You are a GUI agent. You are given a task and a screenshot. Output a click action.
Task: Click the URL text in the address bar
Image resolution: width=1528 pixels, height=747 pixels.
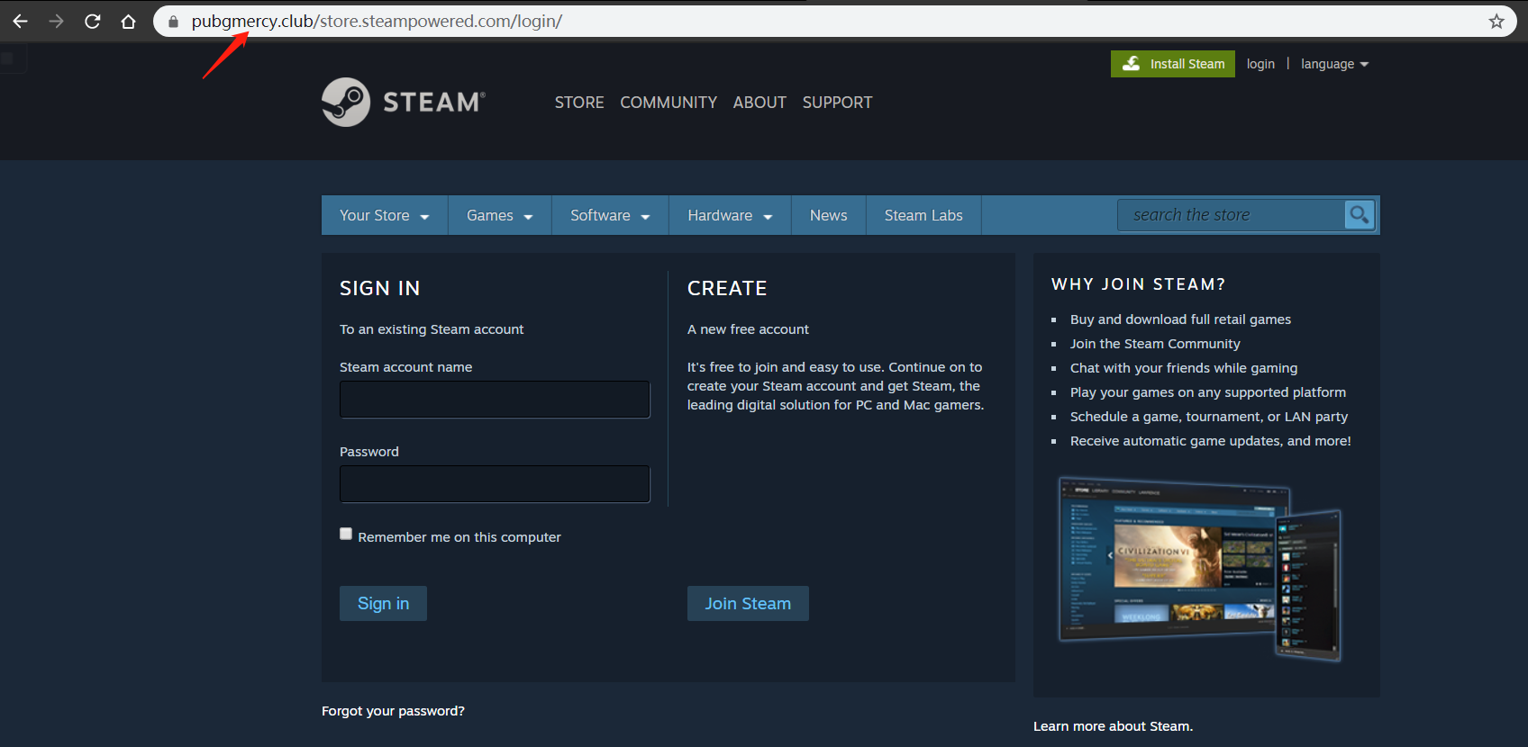pos(377,21)
